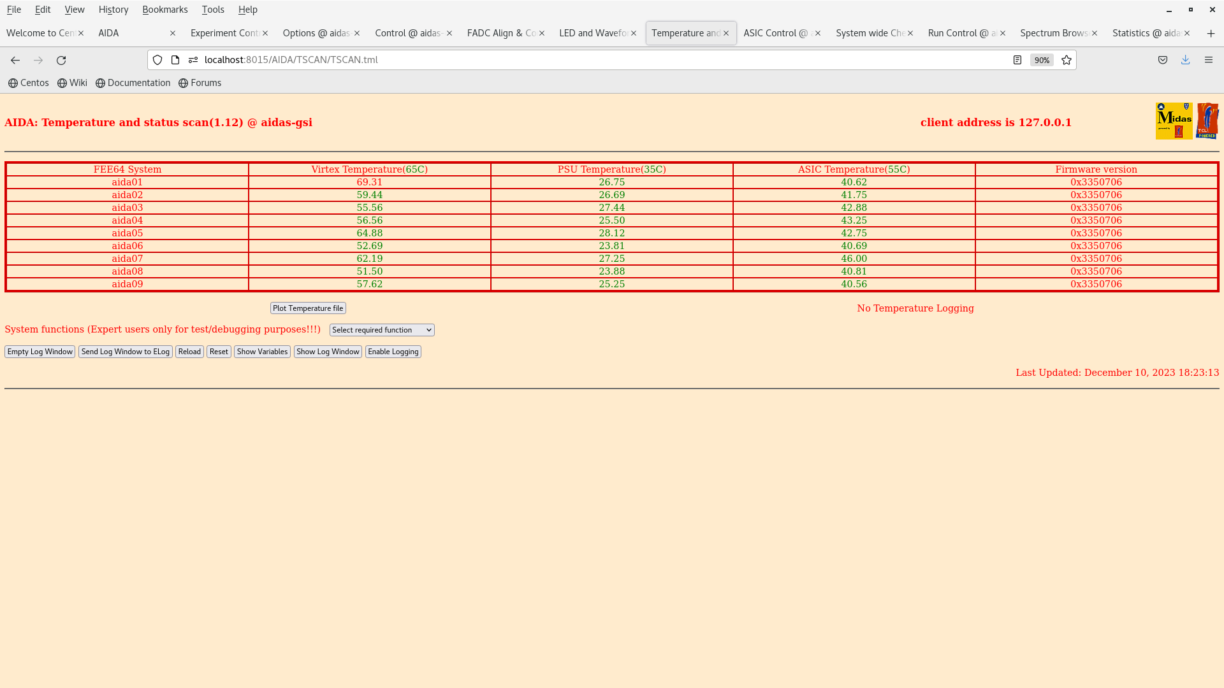Click the Reset button
1224x688 pixels.
pos(219,351)
